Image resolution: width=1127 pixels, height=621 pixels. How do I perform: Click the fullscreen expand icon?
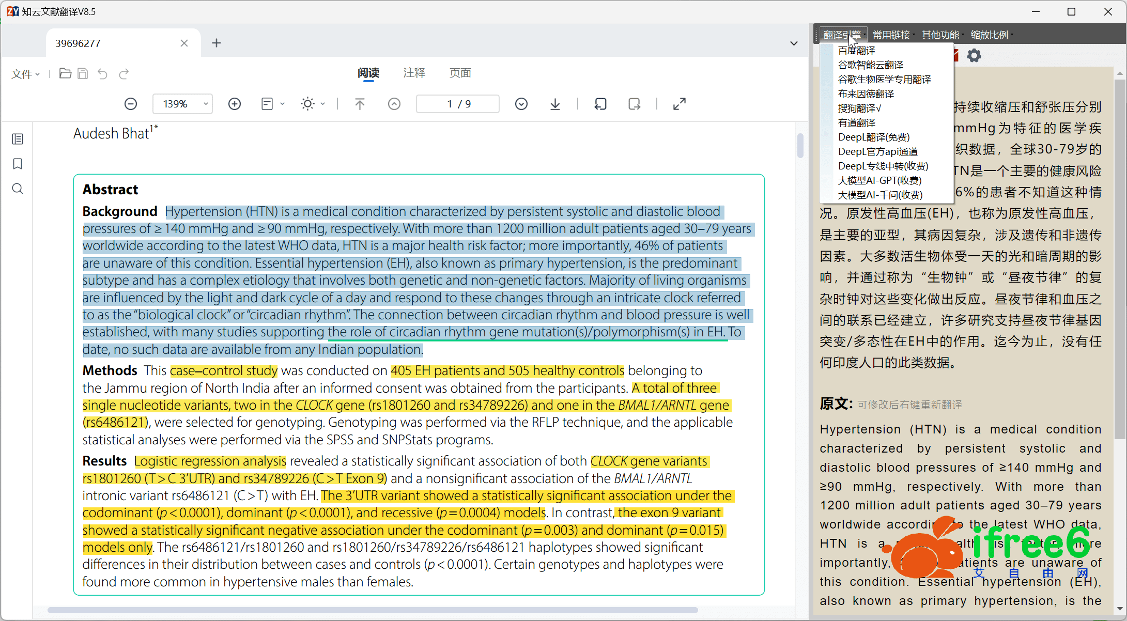click(x=680, y=104)
